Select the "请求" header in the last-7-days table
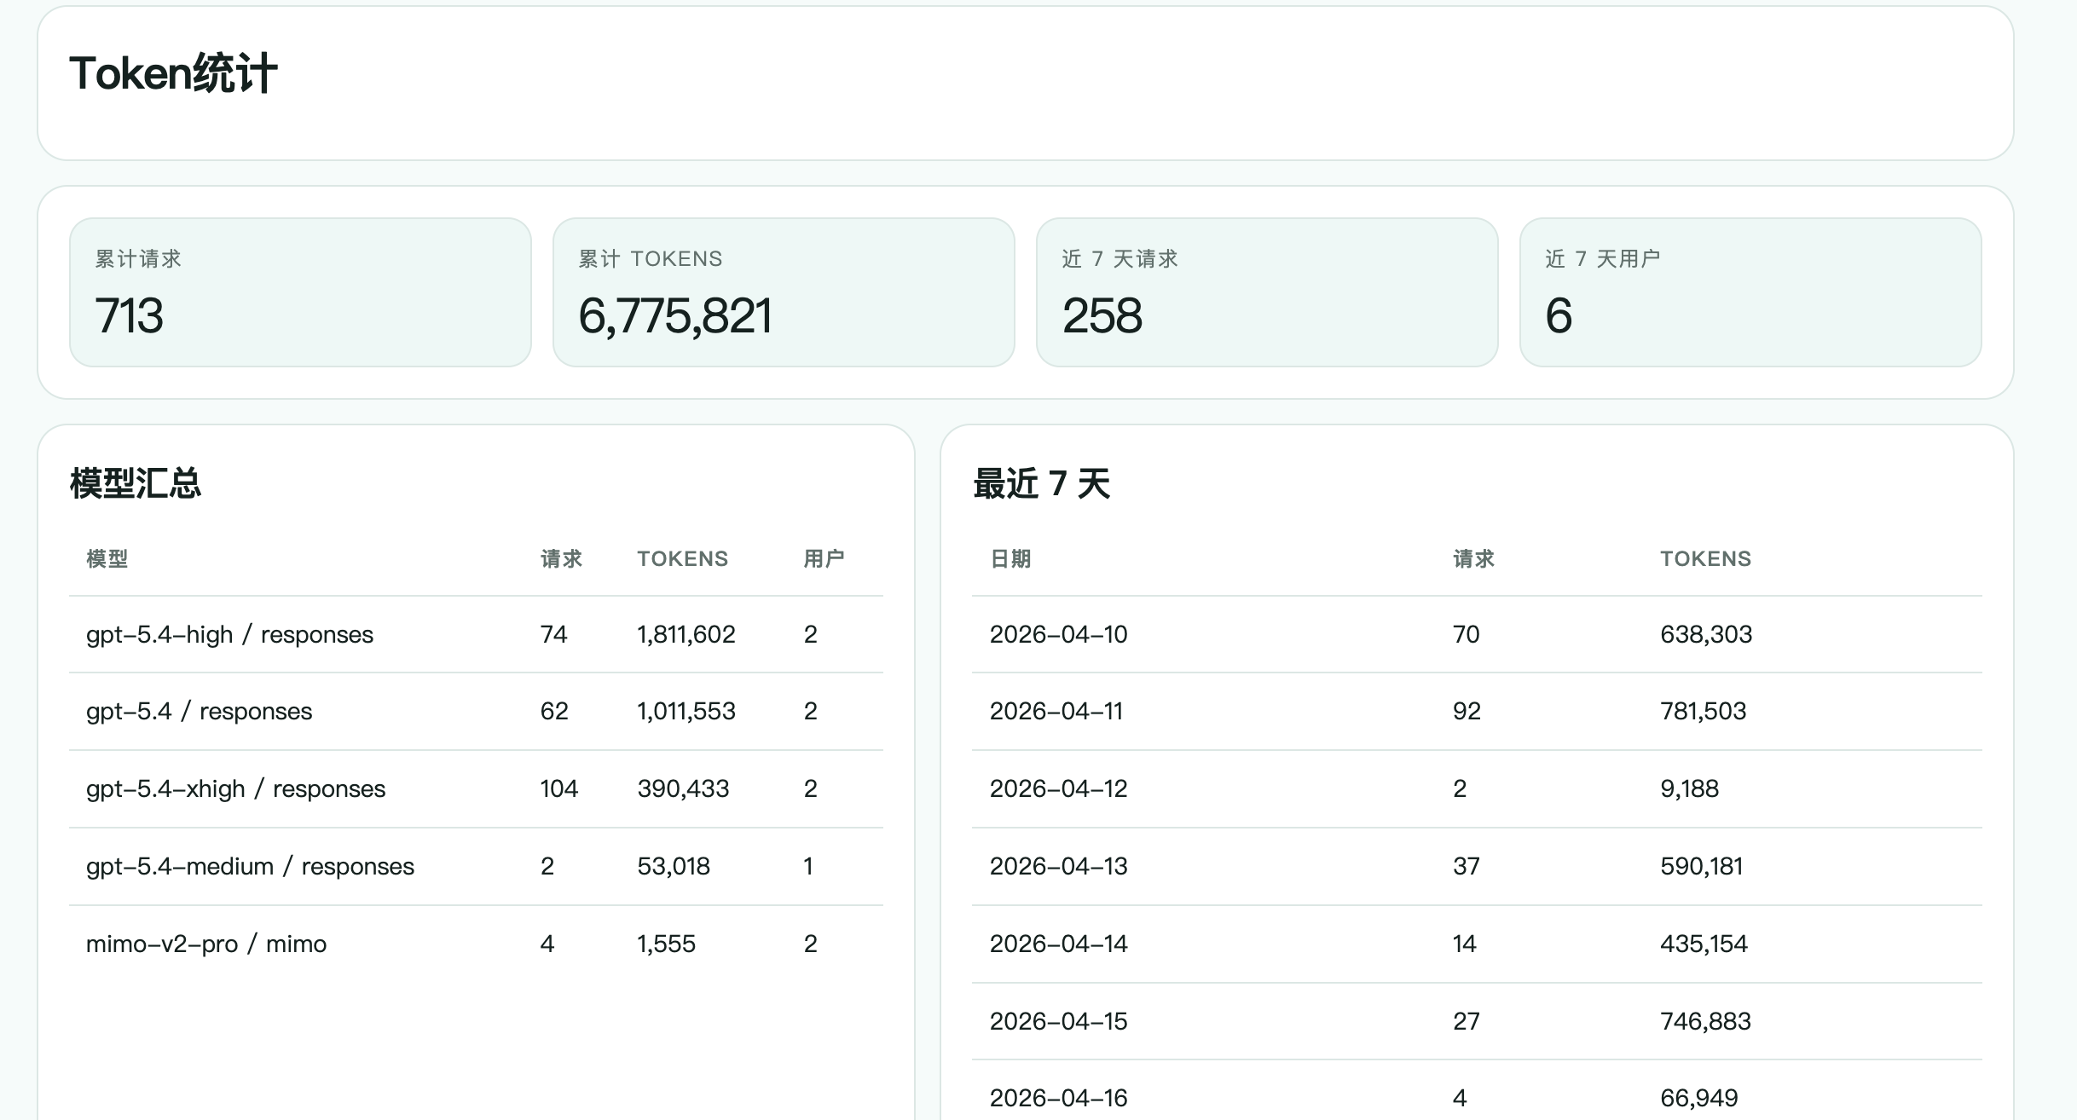2077x1120 pixels. tap(1473, 559)
